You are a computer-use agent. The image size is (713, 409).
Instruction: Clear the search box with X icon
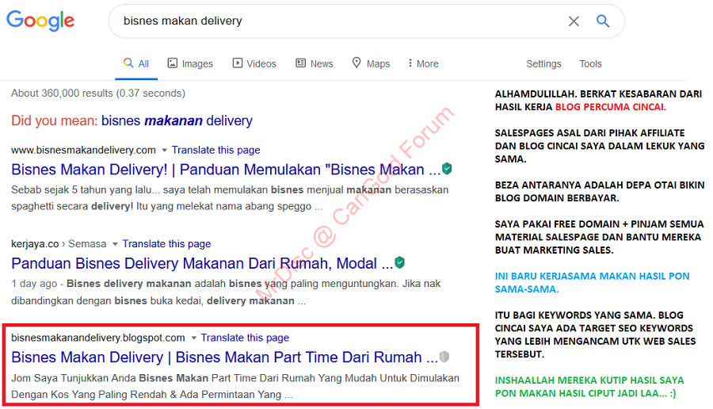tap(574, 21)
